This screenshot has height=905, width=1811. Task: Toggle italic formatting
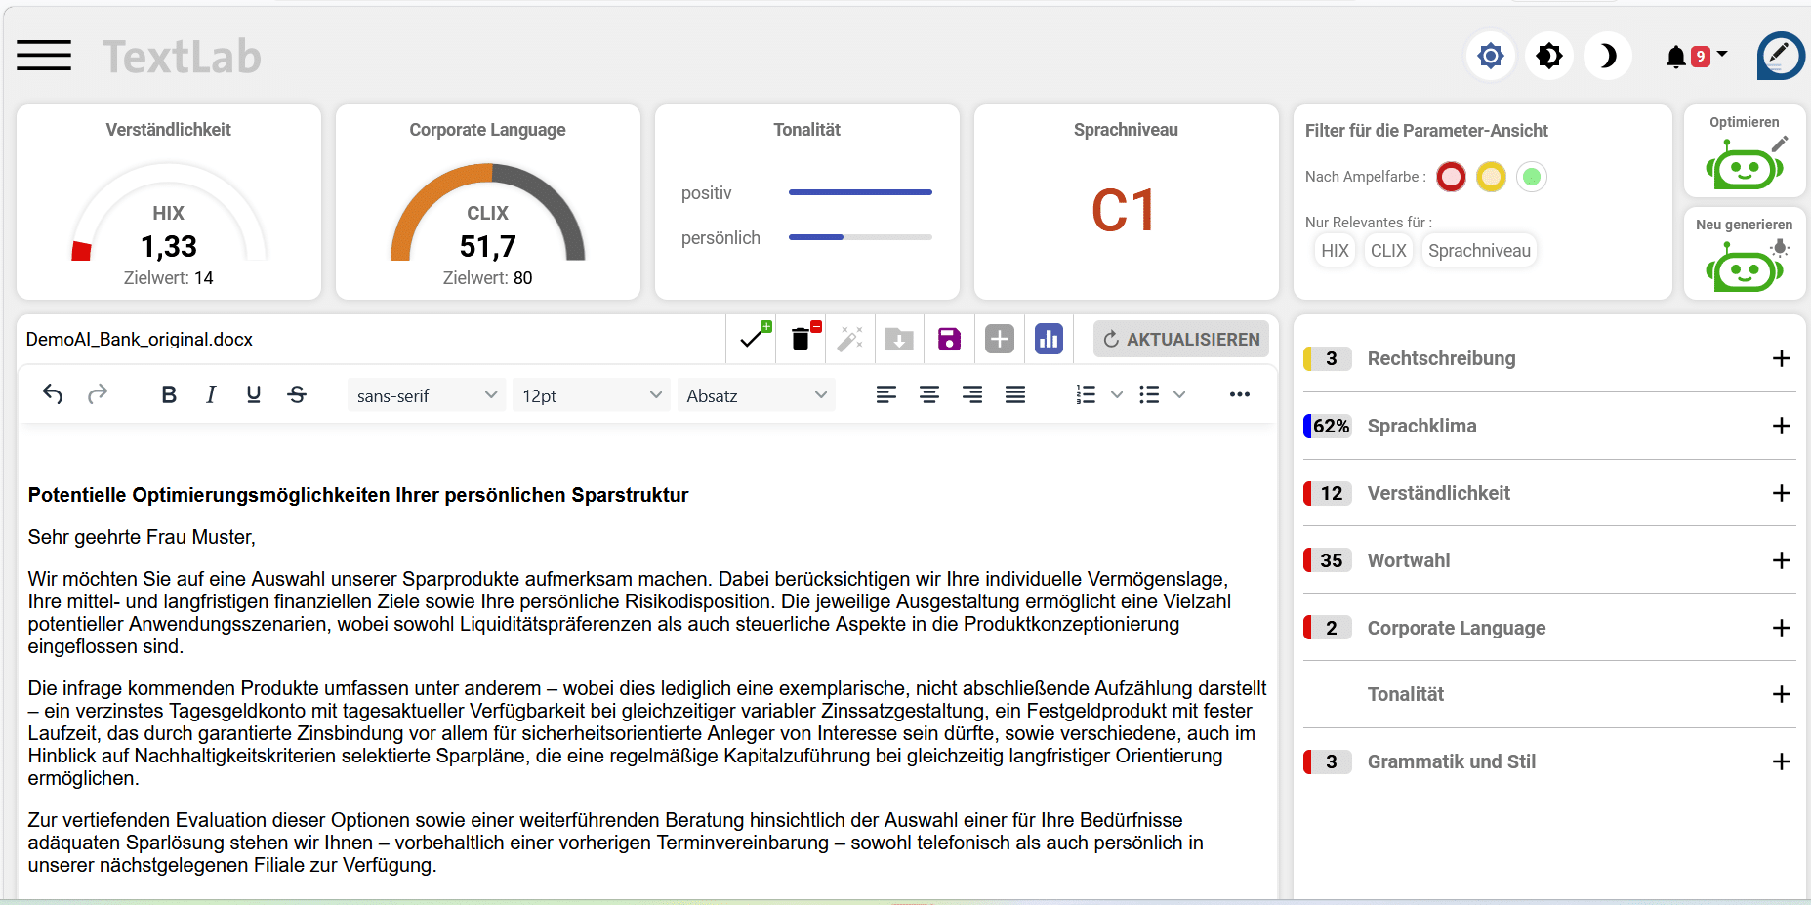click(211, 394)
